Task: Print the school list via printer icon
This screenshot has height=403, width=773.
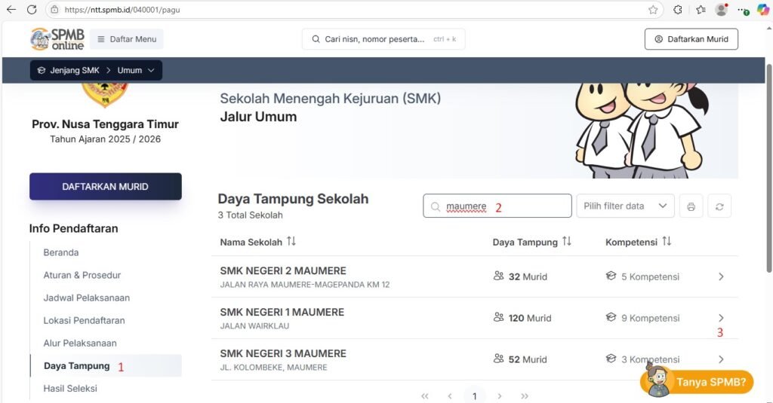Action: [691, 206]
